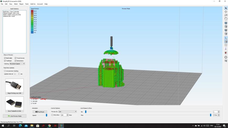Toggle the Retractions checkbox
This screenshot has width=228, height=128.
coord(15,61)
